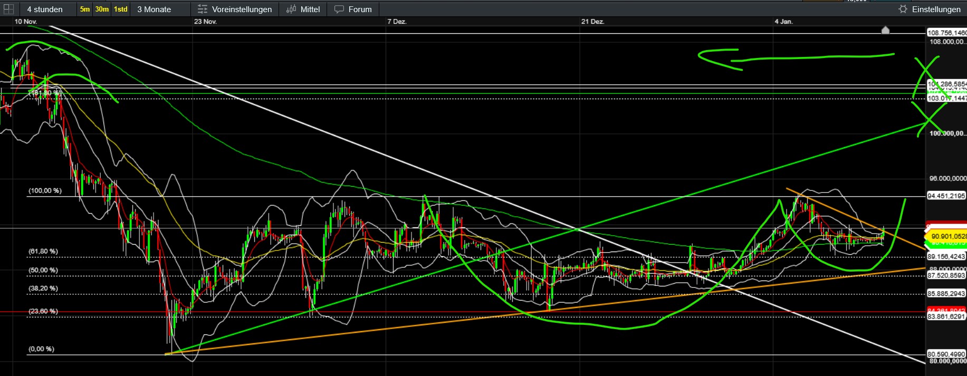Viewport: 967px width, 376px height.
Task: Click the Voreinstellungen sliders icon
Action: (x=202, y=9)
